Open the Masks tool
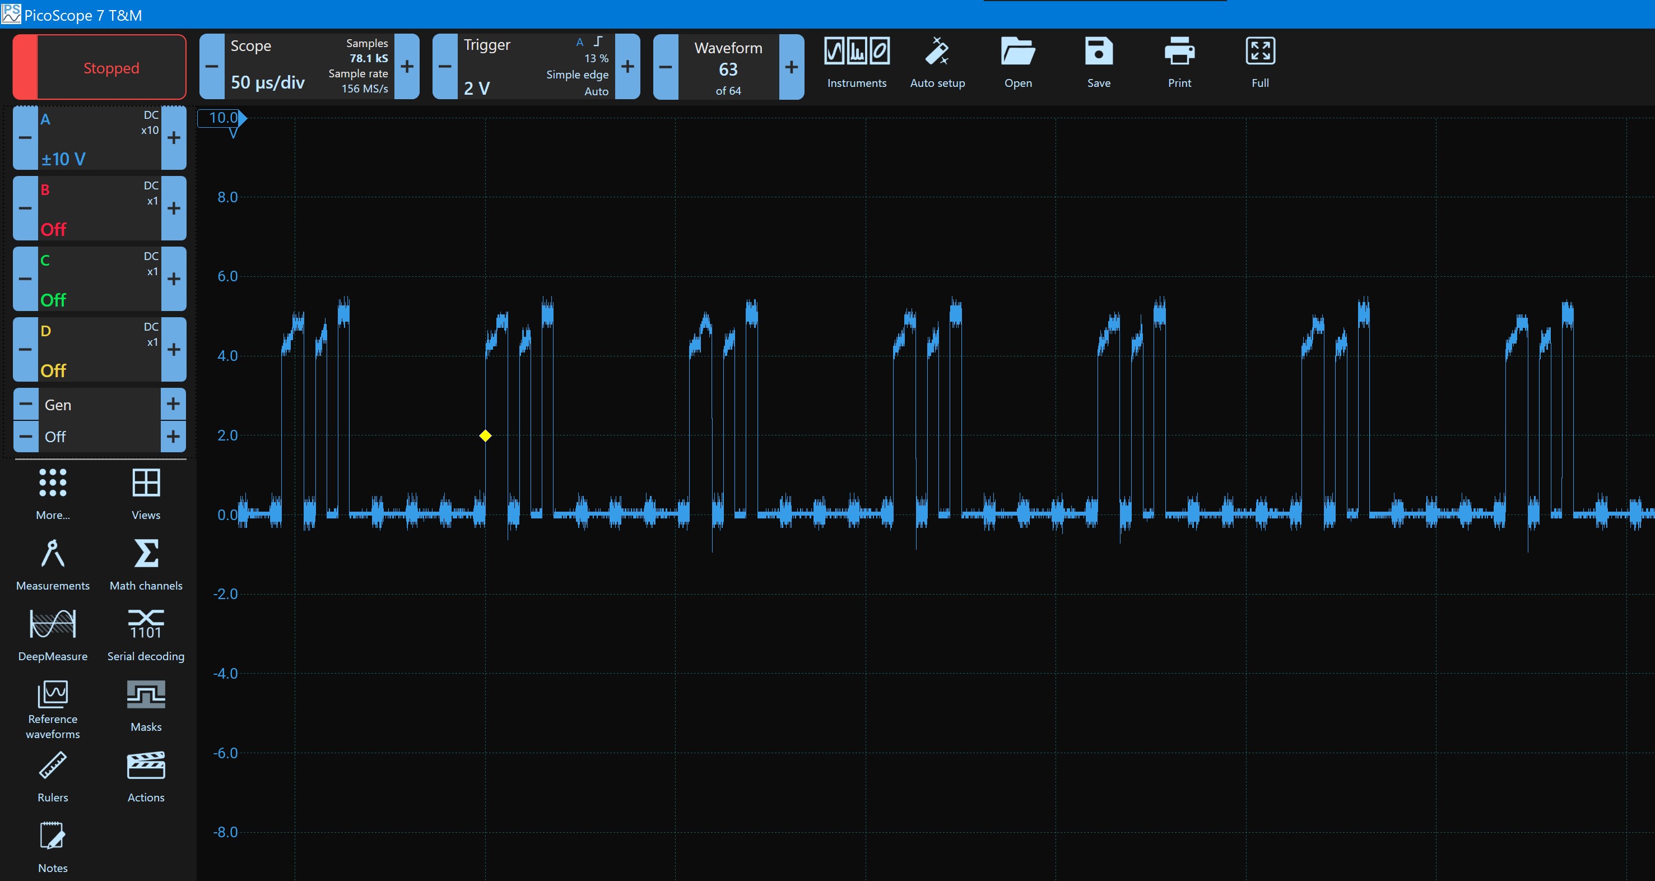The height and width of the screenshot is (881, 1655). tap(146, 706)
